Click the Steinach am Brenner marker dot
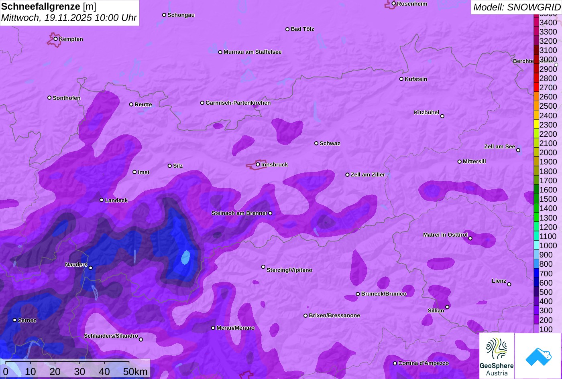Screen dimensions: 562x379 click(270, 213)
